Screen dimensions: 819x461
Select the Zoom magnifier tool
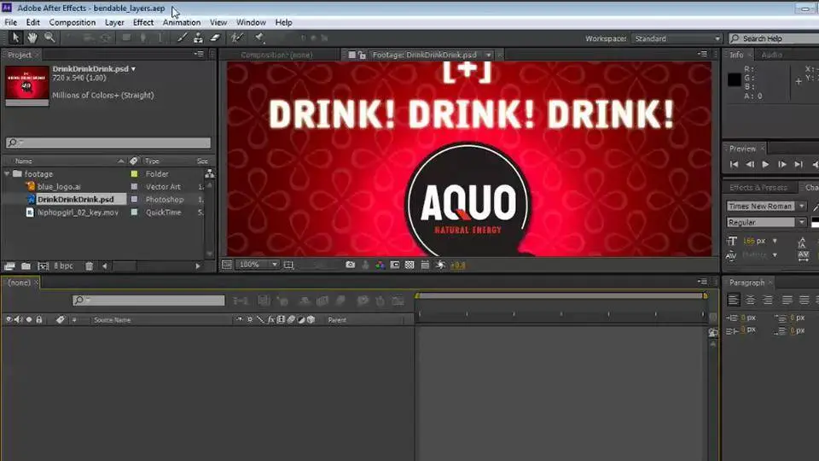[x=49, y=38]
